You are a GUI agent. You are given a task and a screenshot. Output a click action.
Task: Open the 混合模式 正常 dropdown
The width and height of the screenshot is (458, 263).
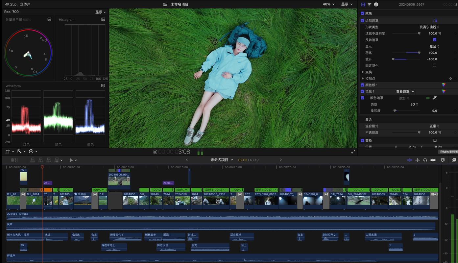click(x=434, y=126)
